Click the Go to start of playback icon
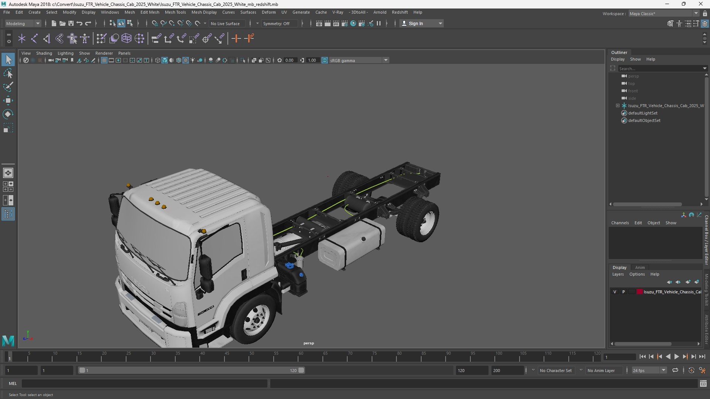 [x=642, y=357]
